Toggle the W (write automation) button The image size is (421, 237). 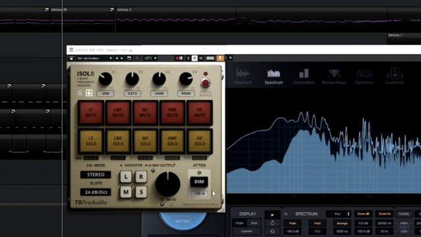tap(201, 59)
